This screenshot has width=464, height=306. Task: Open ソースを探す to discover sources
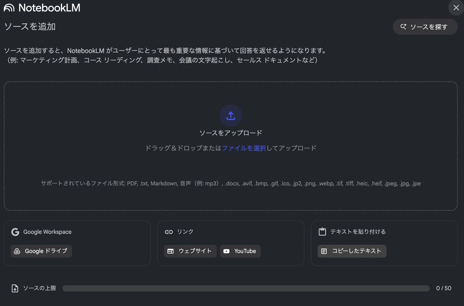click(425, 27)
